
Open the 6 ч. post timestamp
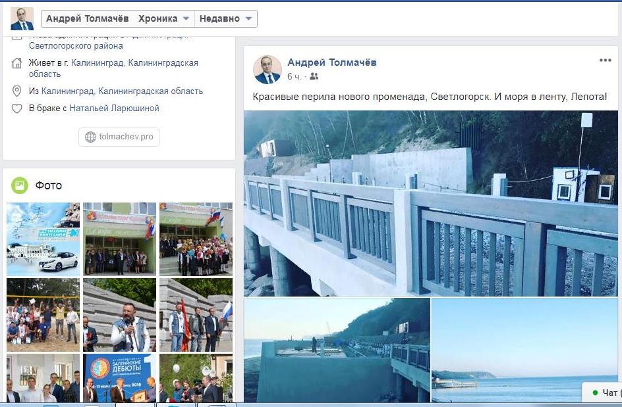(294, 76)
